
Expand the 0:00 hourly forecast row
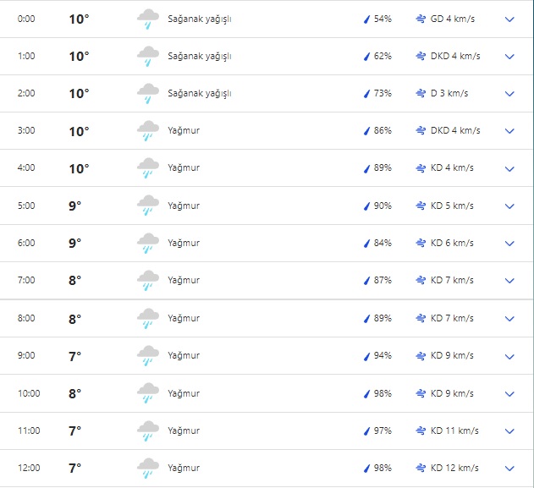509,19
